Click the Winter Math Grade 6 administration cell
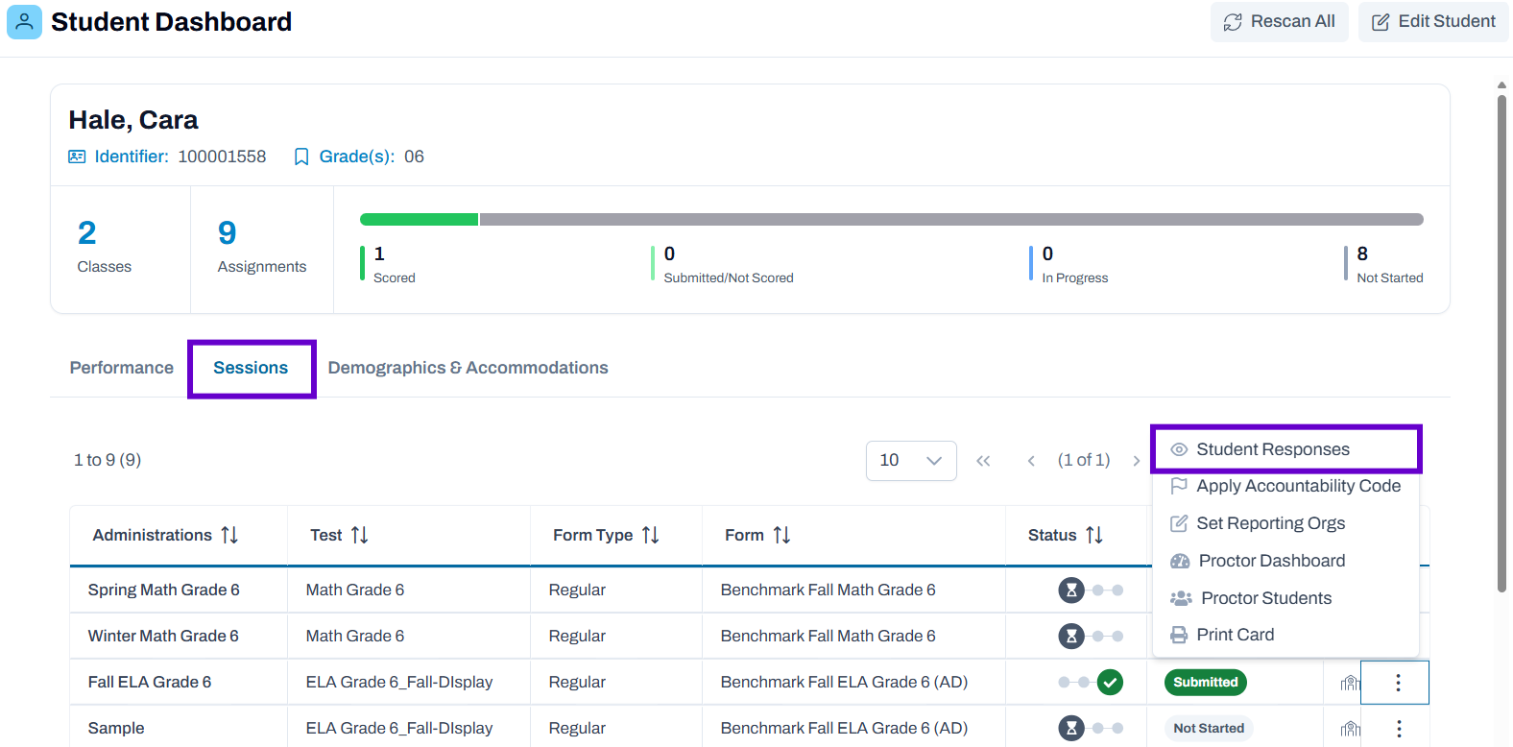 coord(179,636)
